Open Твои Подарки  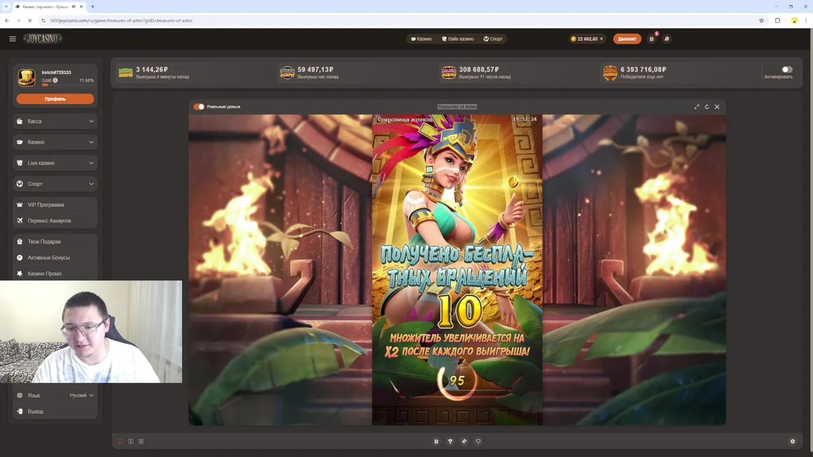tap(55, 242)
